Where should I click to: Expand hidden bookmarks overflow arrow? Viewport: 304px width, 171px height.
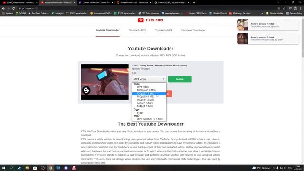[262, 13]
